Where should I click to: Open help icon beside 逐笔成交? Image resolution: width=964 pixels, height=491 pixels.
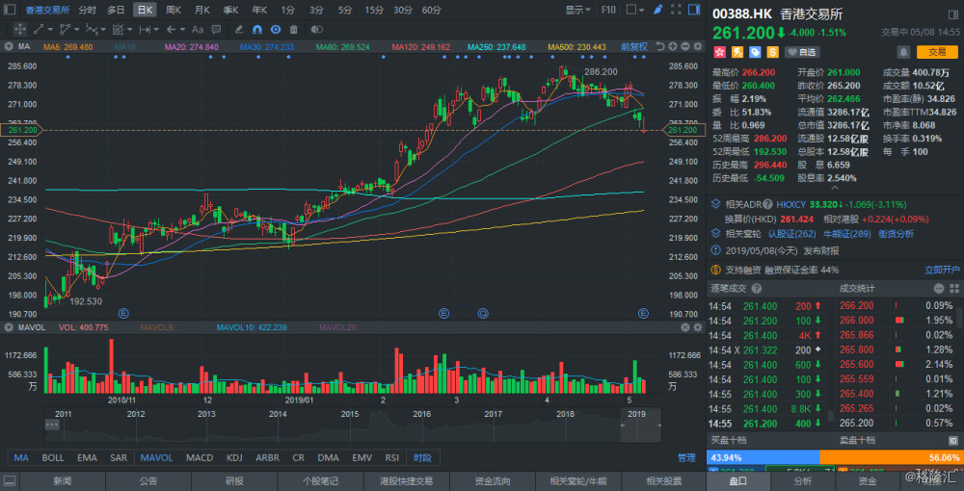point(756,289)
